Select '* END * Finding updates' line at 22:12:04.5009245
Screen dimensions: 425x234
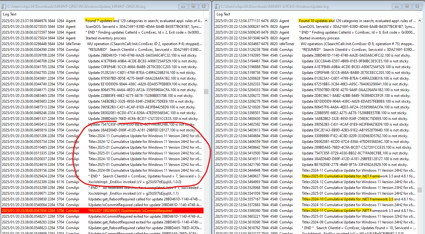click(316, 32)
